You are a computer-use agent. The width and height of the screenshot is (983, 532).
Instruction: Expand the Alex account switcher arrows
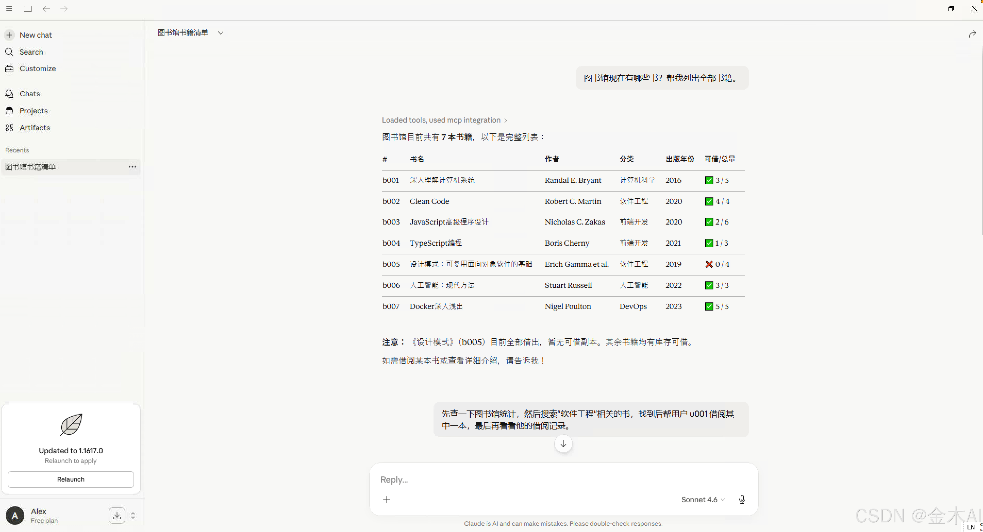133,516
